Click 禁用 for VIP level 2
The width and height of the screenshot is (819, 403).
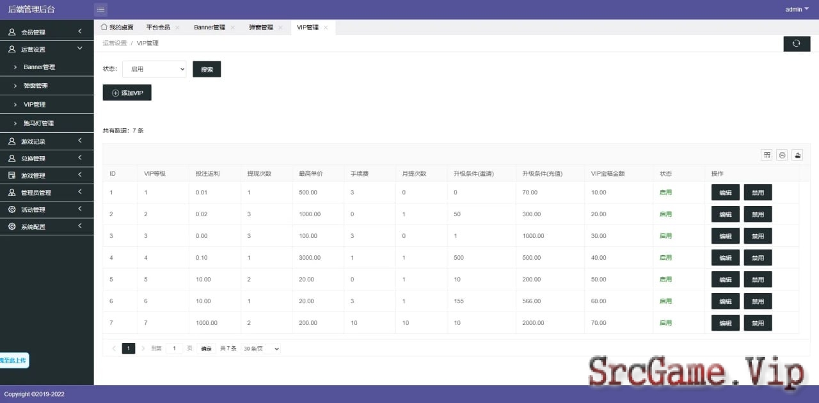point(758,214)
